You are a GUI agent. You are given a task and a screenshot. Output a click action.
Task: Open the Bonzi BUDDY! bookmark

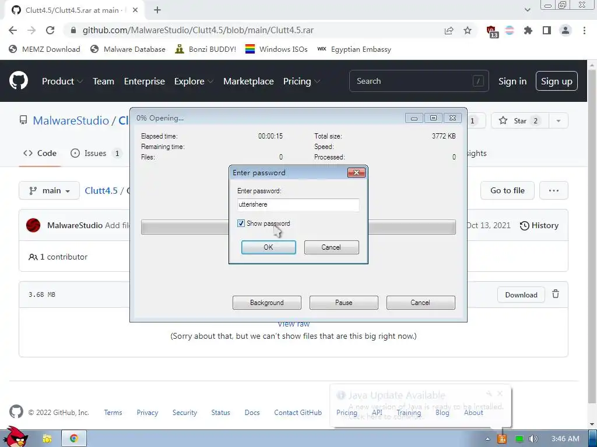pyautogui.click(x=206, y=49)
